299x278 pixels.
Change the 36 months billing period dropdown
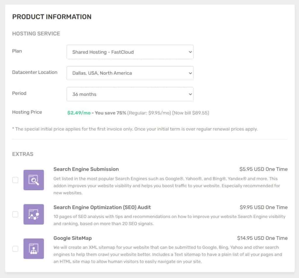(130, 94)
